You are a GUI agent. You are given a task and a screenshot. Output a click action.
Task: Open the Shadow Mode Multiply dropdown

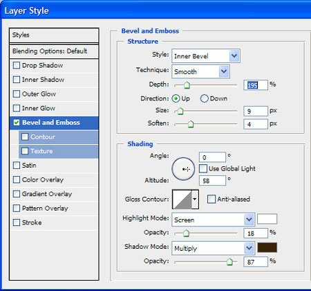(x=214, y=248)
